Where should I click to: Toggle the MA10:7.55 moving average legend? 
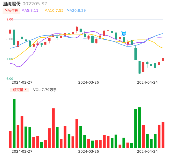coord(54,11)
